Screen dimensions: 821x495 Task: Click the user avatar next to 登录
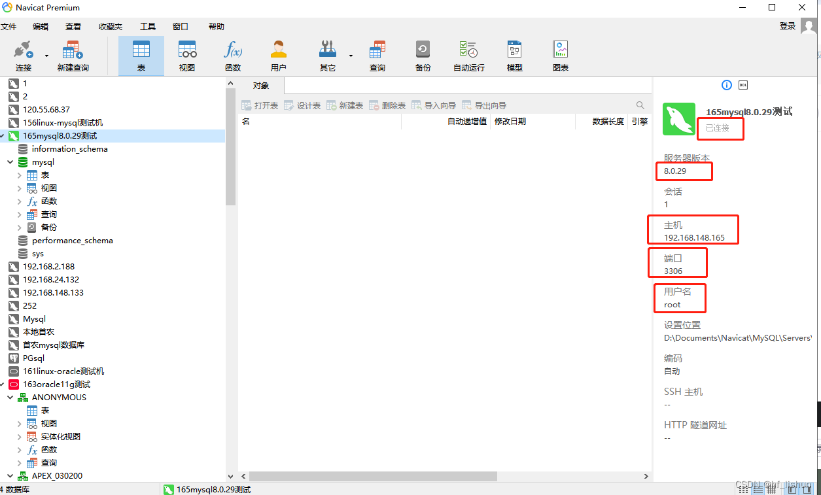click(809, 27)
